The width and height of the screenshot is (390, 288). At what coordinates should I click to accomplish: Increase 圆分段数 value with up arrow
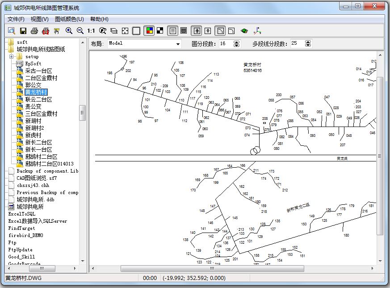(237, 42)
